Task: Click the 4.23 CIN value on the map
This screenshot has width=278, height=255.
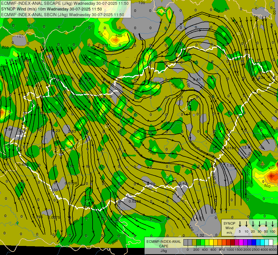Action: (x=56, y=131)
